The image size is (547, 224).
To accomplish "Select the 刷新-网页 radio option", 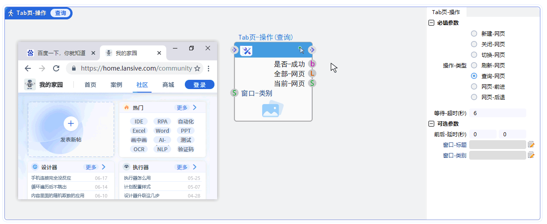I will pos(474,65).
